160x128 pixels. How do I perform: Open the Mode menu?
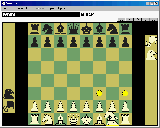point(30,8)
